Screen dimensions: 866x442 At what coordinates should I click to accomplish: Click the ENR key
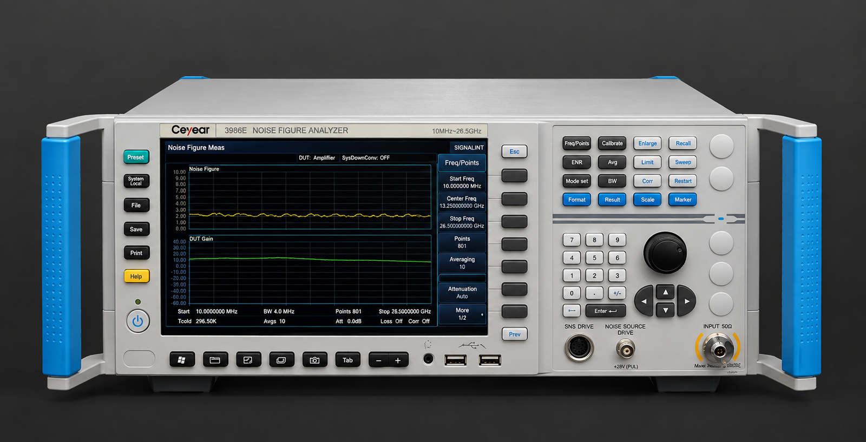point(577,162)
